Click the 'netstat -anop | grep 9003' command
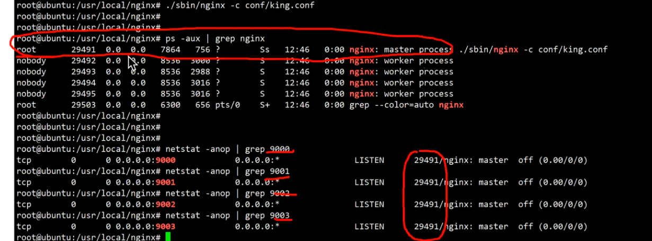 (x=228, y=216)
